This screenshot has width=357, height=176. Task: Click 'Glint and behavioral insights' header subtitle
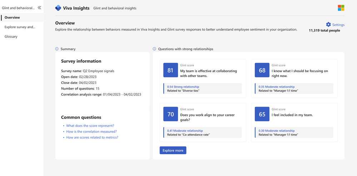click(115, 8)
